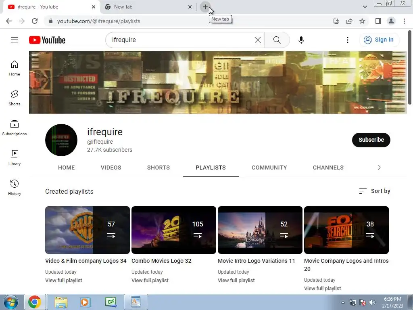Image resolution: width=413 pixels, height=310 pixels.
Task: Switch to the HOME channel tab
Action: coord(67,168)
